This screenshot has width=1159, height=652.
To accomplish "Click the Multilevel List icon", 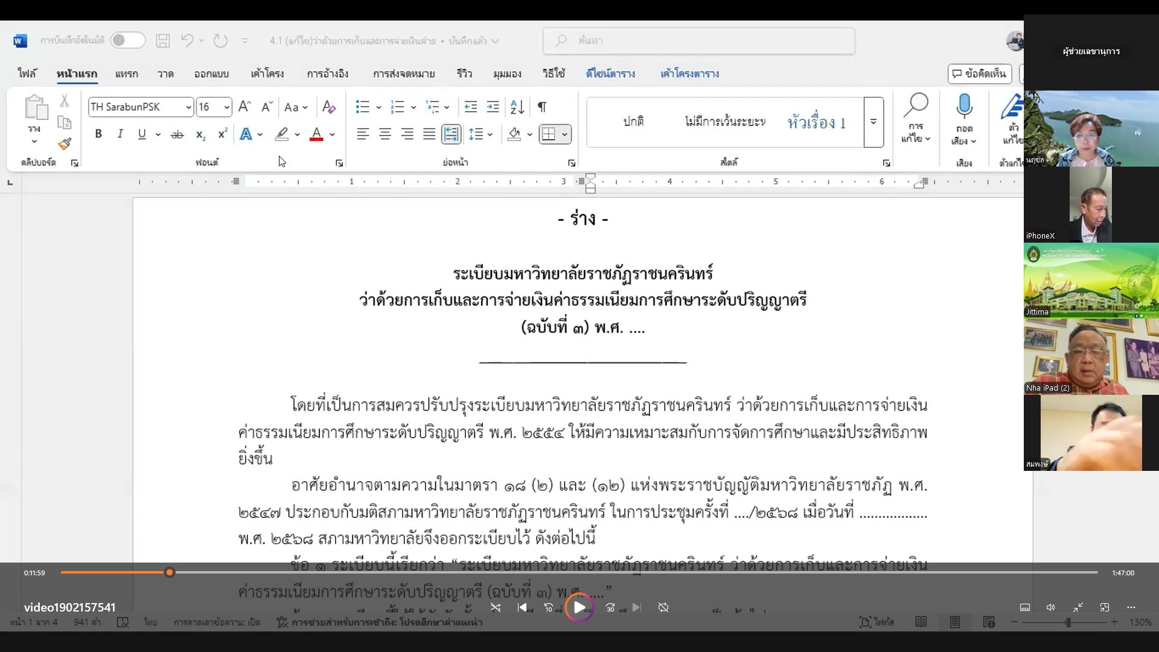I will coord(432,107).
